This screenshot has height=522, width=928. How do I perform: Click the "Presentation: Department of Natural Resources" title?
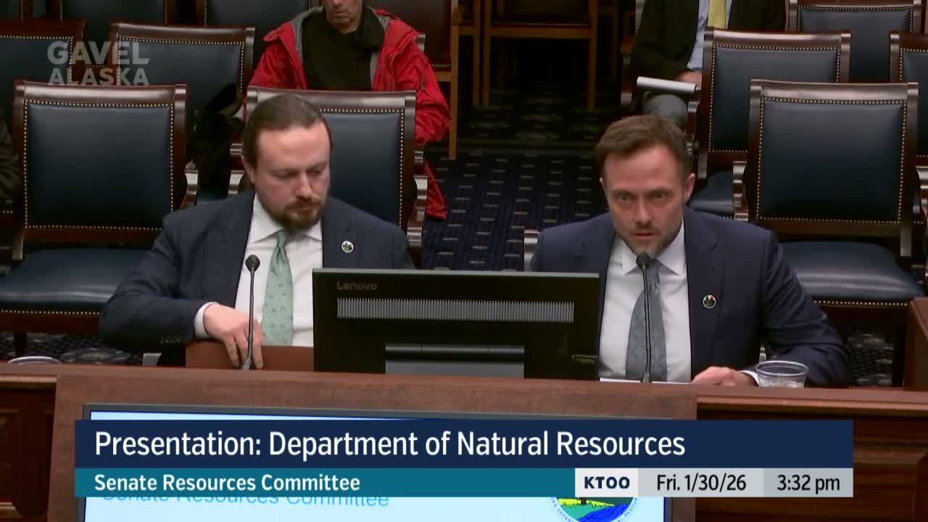click(x=389, y=444)
